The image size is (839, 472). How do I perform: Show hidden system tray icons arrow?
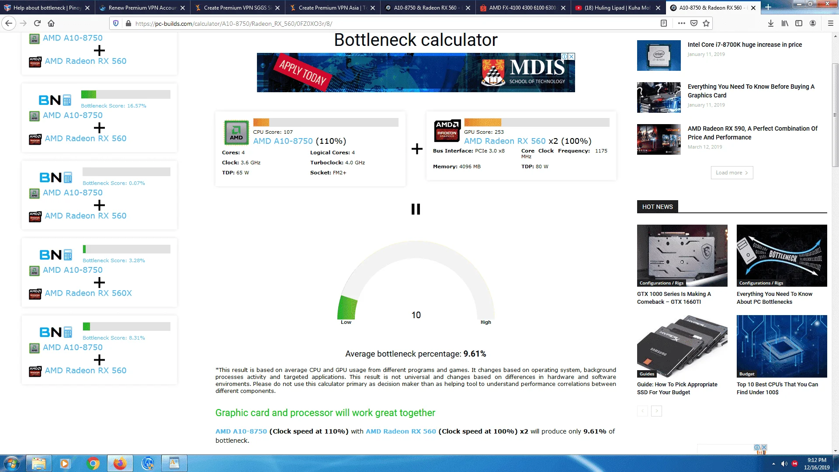pos(773,464)
